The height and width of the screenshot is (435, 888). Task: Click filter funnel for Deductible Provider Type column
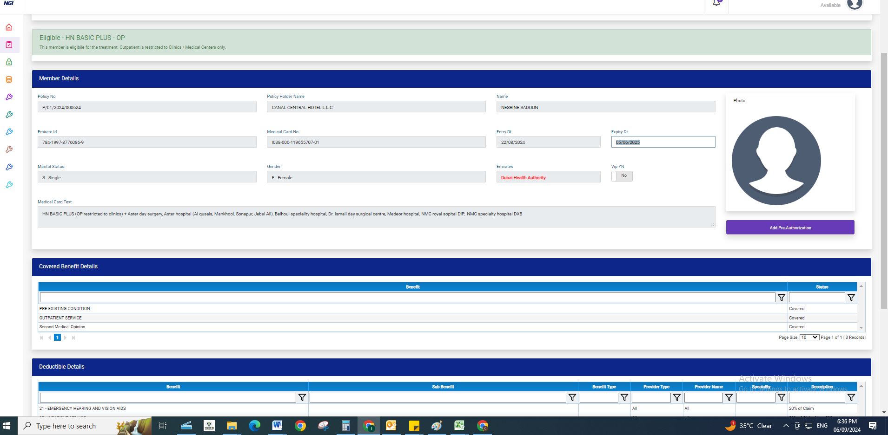click(676, 398)
